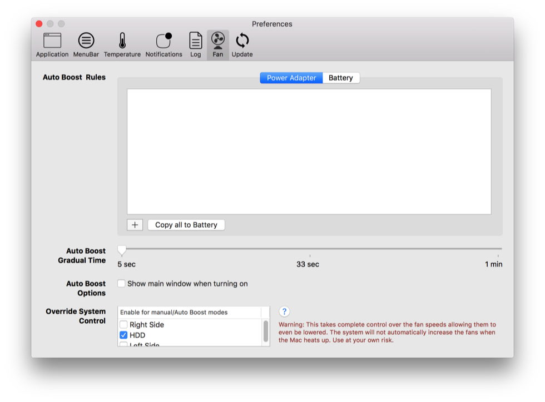This screenshot has width=545, height=402.
Task: Click the Auto Boost Gradual Time slider thumb
Action: [x=122, y=250]
